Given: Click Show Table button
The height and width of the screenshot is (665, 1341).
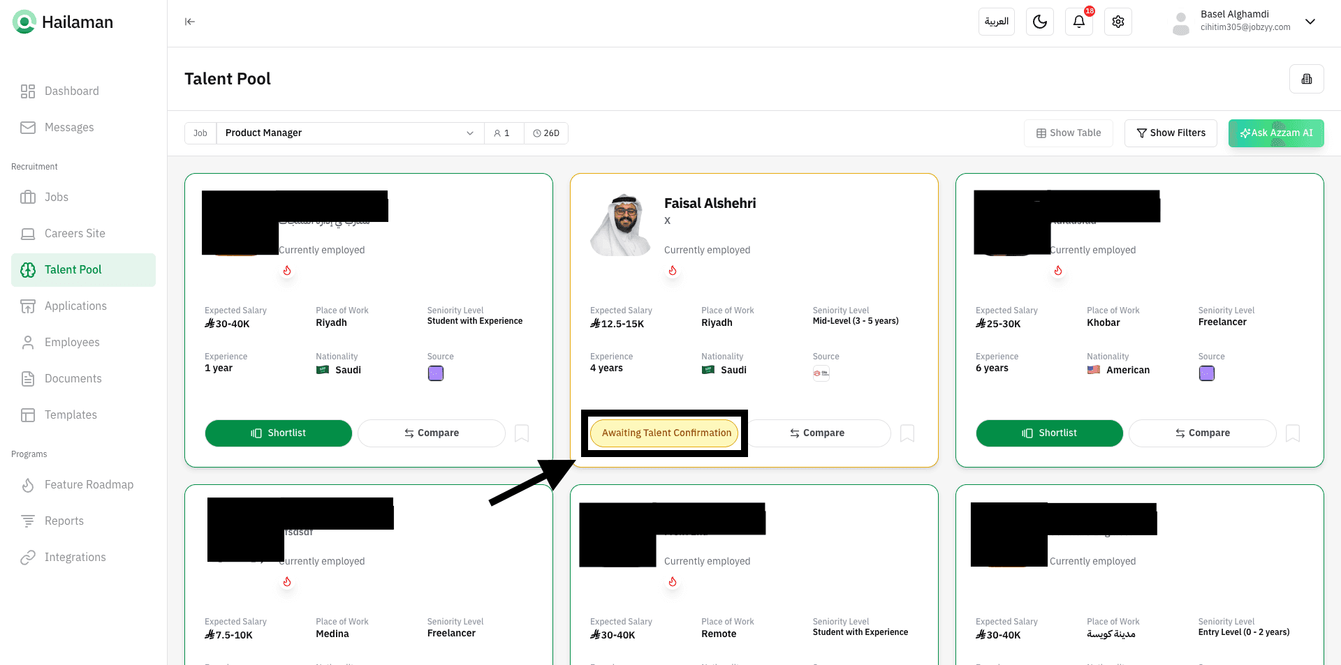Looking at the screenshot, I should 1069,133.
